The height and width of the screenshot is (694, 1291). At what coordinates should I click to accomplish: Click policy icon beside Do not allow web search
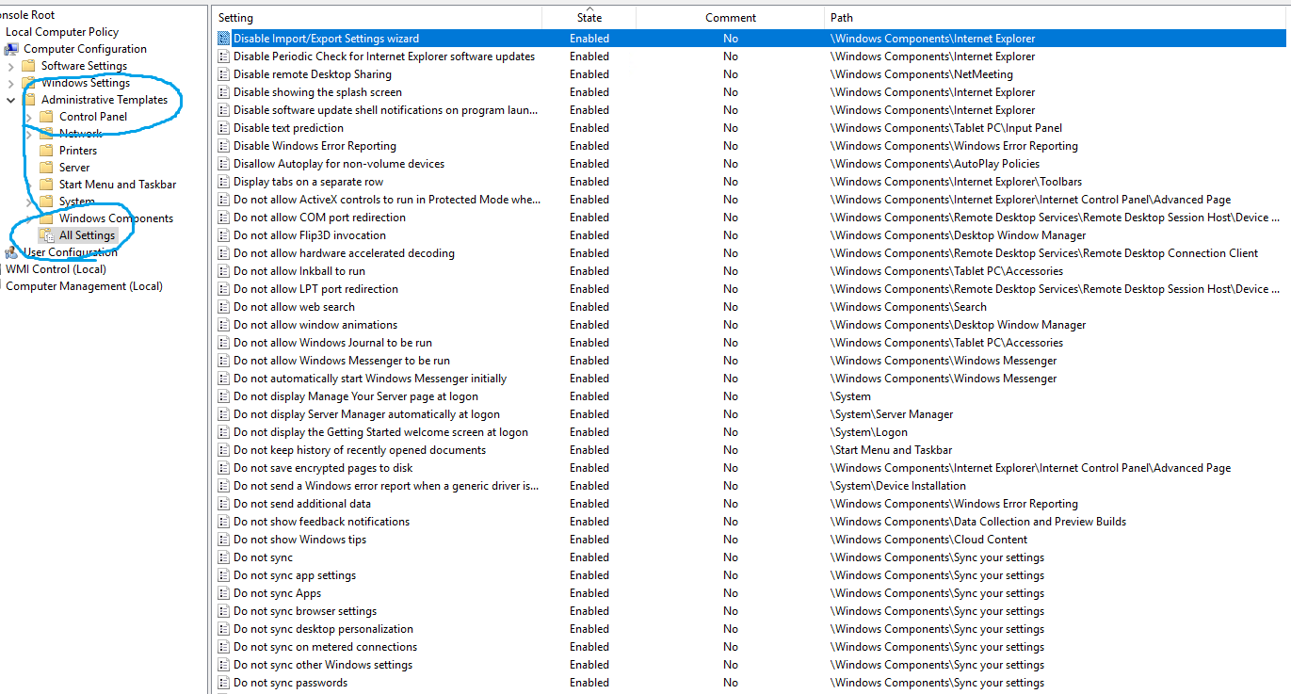point(224,307)
